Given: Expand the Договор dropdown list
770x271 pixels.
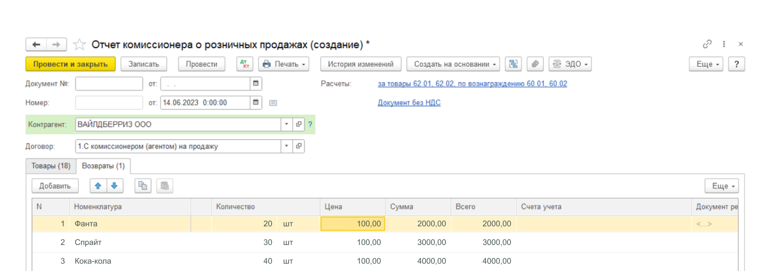Looking at the screenshot, I should click(x=286, y=146).
